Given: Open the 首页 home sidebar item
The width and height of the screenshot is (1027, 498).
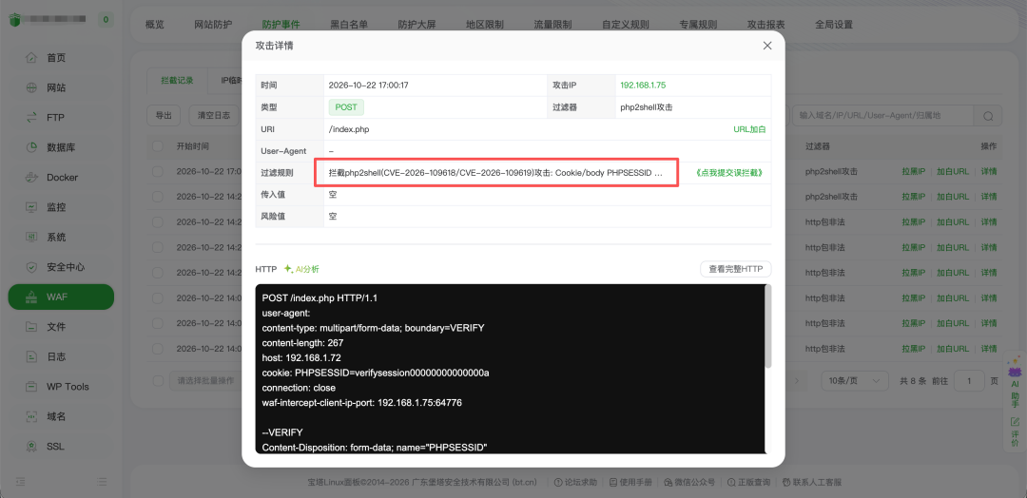Looking at the screenshot, I should point(60,58).
